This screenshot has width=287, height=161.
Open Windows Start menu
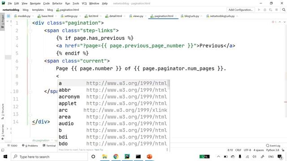(x=5, y=157)
